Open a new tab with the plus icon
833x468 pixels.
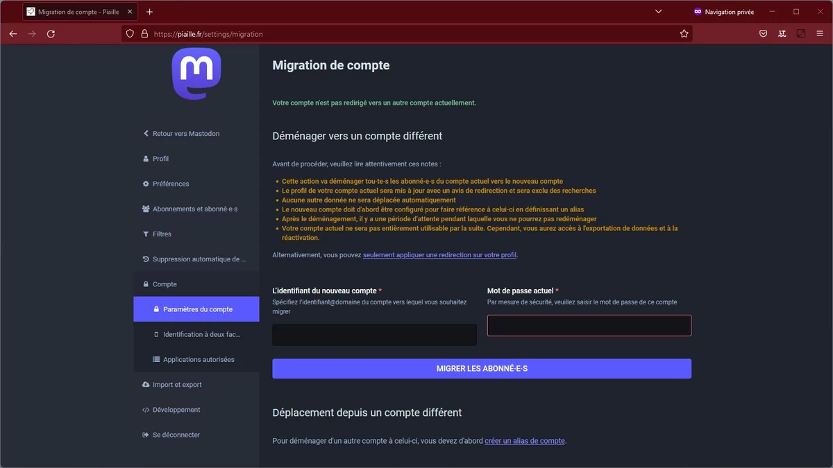click(149, 12)
